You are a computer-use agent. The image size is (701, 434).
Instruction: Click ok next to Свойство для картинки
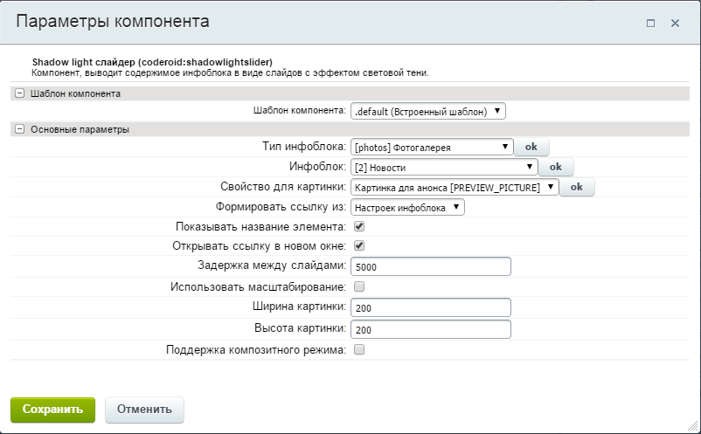pyautogui.click(x=576, y=187)
